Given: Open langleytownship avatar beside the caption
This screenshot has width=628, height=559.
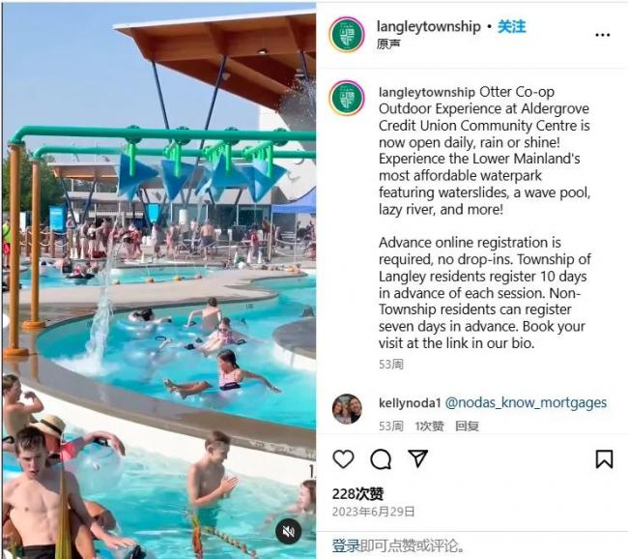Looking at the screenshot, I should [347, 98].
